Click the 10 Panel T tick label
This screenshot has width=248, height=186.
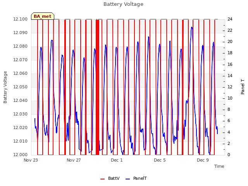(x=230, y=98)
